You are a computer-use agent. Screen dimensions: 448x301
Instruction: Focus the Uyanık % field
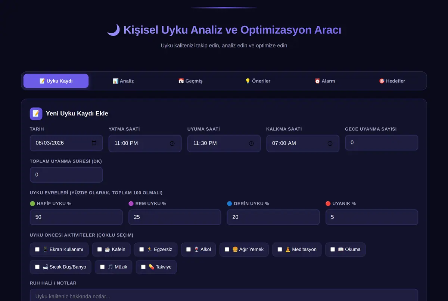(372, 217)
